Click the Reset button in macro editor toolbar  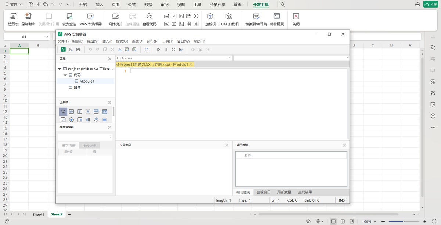click(x=173, y=49)
